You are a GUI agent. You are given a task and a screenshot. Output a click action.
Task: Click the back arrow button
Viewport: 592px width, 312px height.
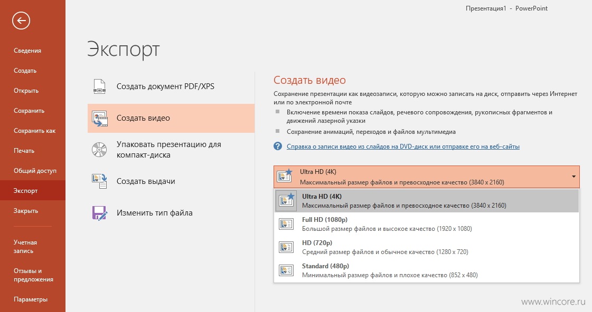click(21, 21)
